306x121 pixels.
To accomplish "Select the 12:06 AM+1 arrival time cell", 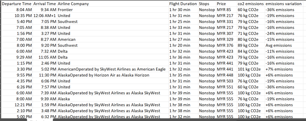I will coord(45,16).
